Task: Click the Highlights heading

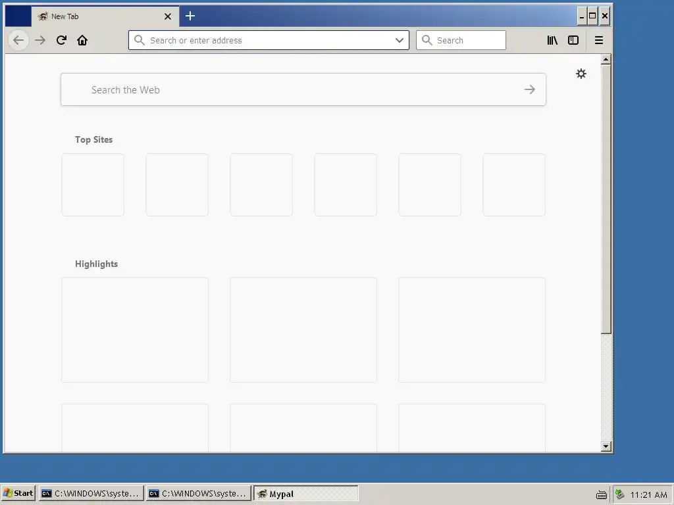Action: point(96,264)
